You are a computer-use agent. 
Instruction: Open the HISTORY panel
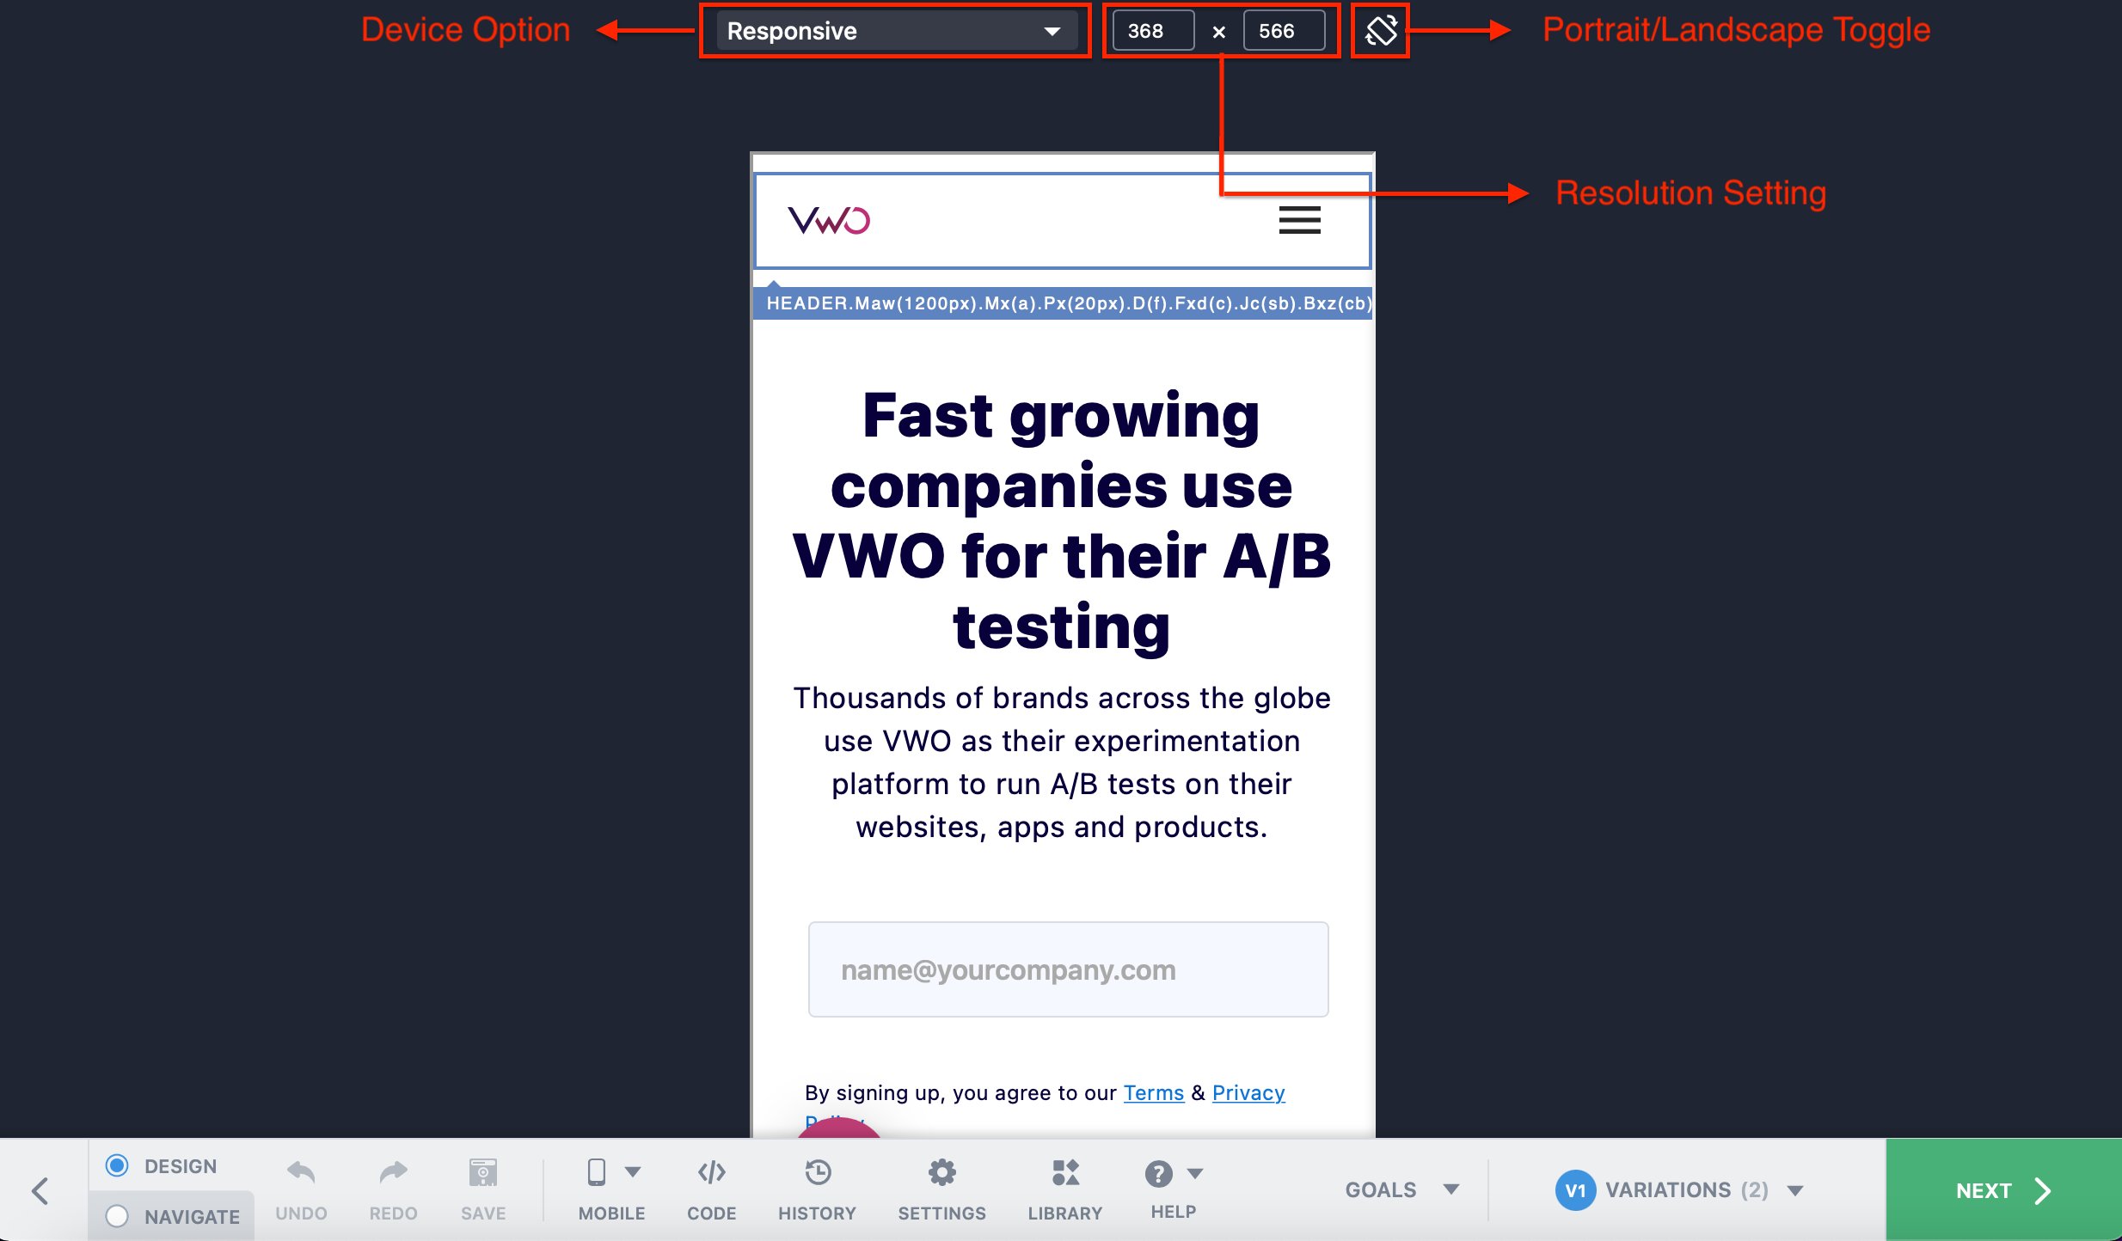814,1189
